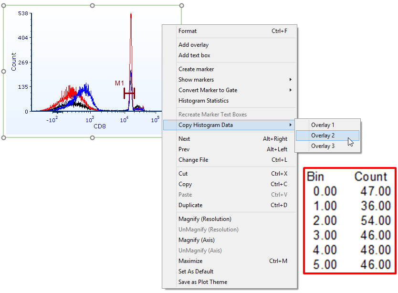
Task: Choose Save as Plot Theme
Action: [203, 282]
